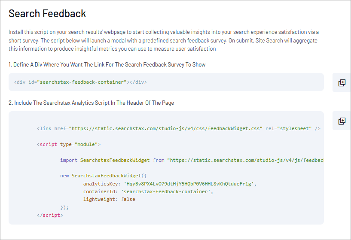The height and width of the screenshot is (240, 351).
Task: Copy the feedback container div snippet
Action: point(342,82)
